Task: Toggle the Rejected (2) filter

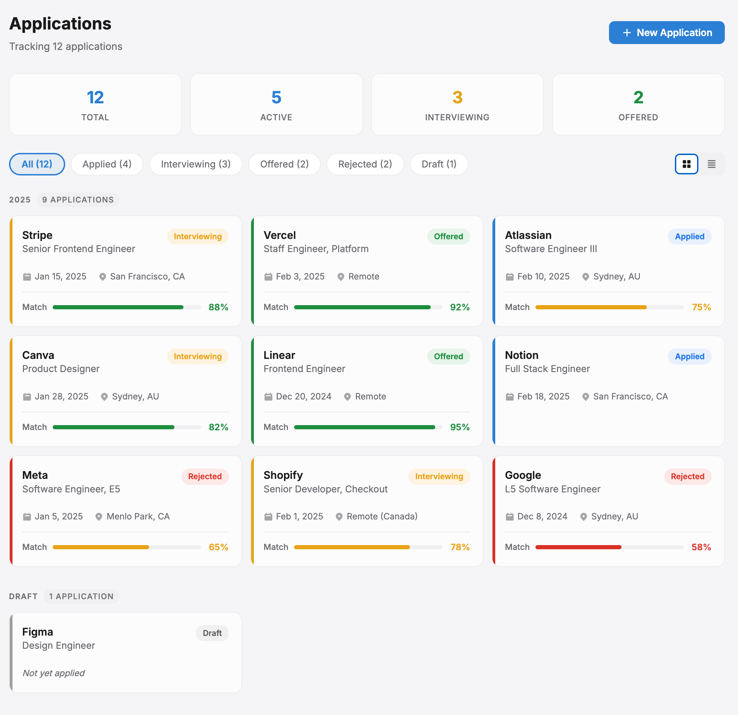Action: (x=365, y=164)
